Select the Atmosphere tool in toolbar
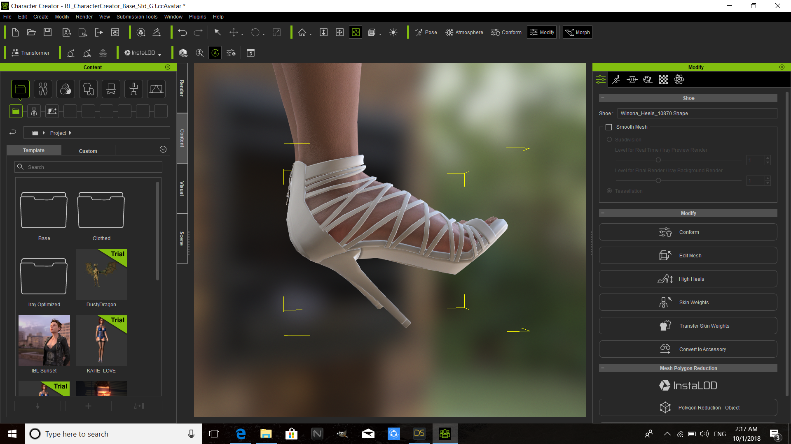This screenshot has width=791, height=444. pyautogui.click(x=464, y=32)
